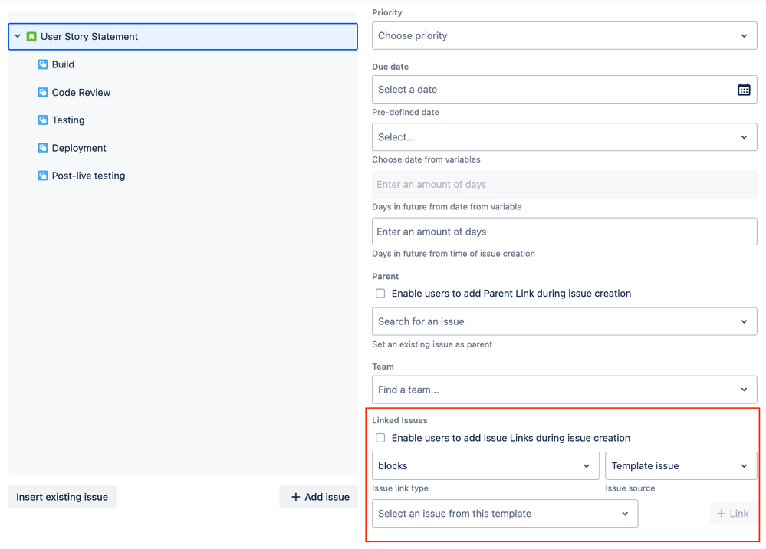Screen dimensions: 766x549
Task: Open the Find a team dropdown
Action: click(564, 390)
